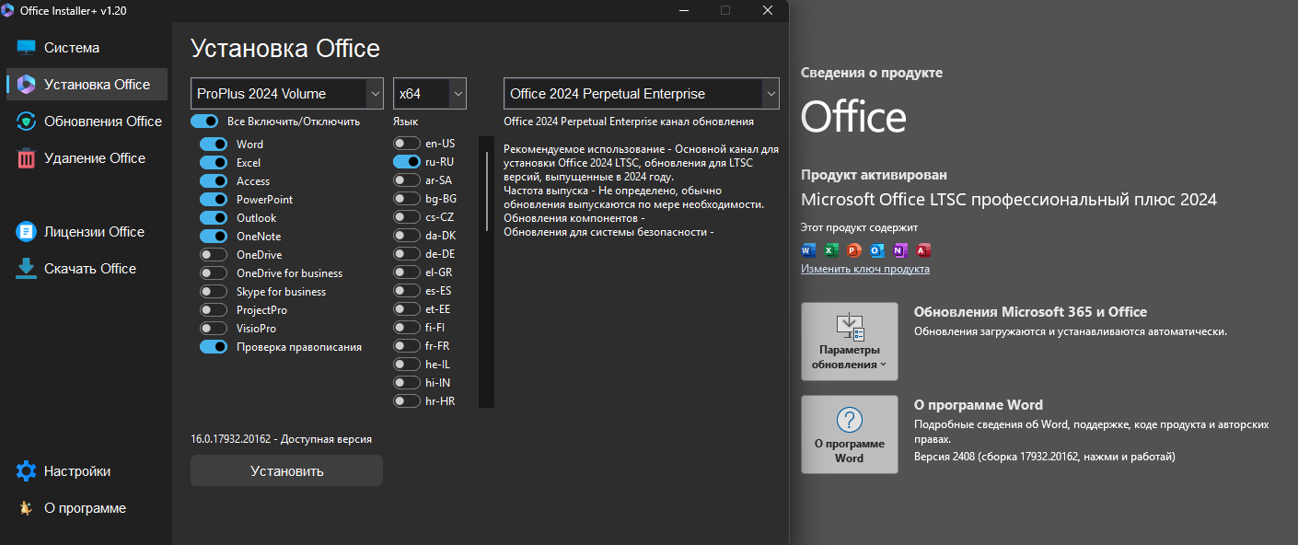Open Скачать Office section
Viewport: 1298px width, 545px height.
(x=87, y=269)
